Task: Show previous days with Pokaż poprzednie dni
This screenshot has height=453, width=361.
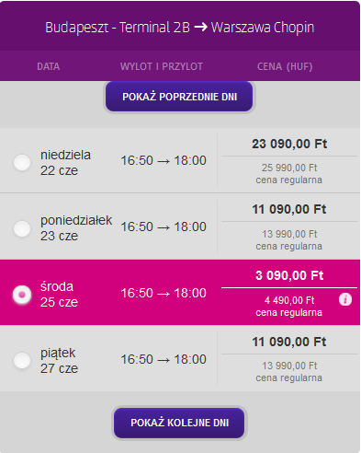Action: click(x=179, y=97)
